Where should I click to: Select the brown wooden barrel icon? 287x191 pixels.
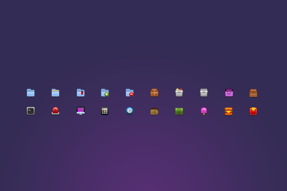click(253, 93)
